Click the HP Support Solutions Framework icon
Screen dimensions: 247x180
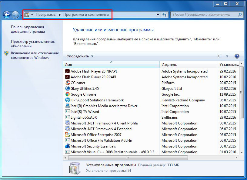pyautogui.click(x=68, y=100)
